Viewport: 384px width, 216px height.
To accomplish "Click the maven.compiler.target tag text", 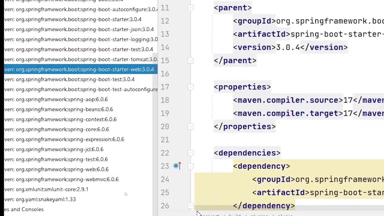I will pos(288,113).
